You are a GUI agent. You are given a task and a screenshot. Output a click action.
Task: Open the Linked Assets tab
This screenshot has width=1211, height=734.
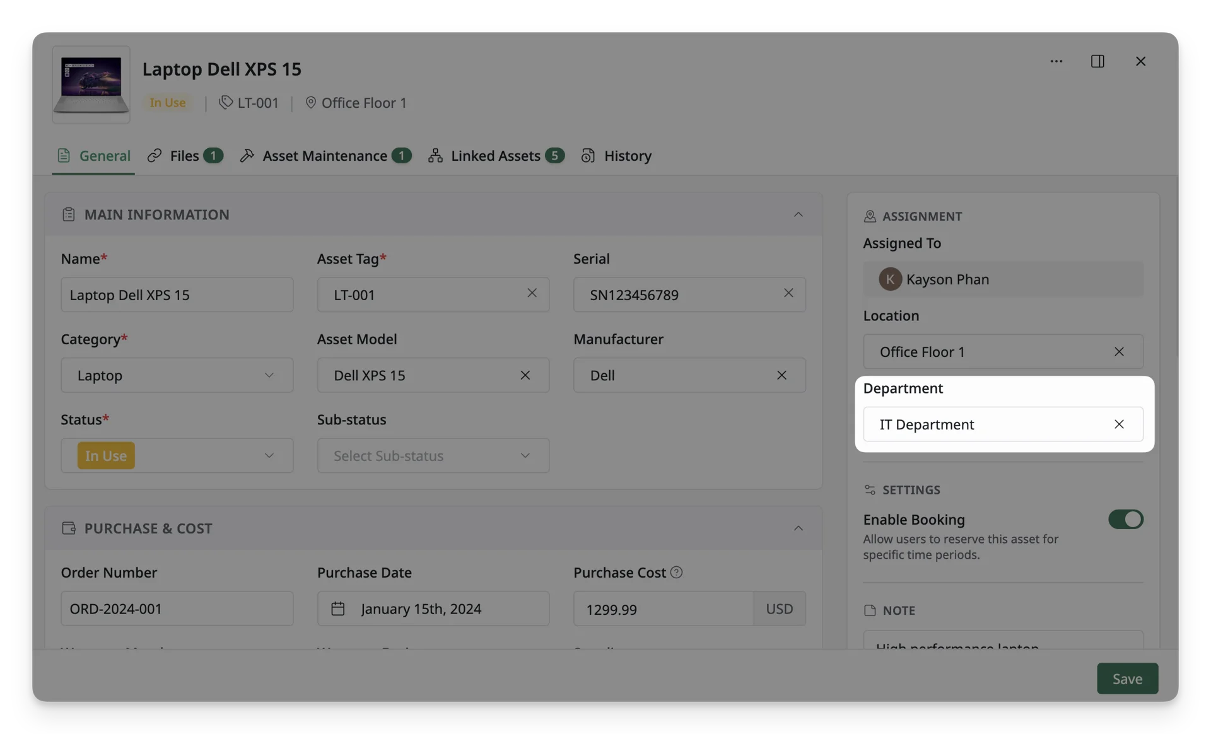[x=496, y=156]
